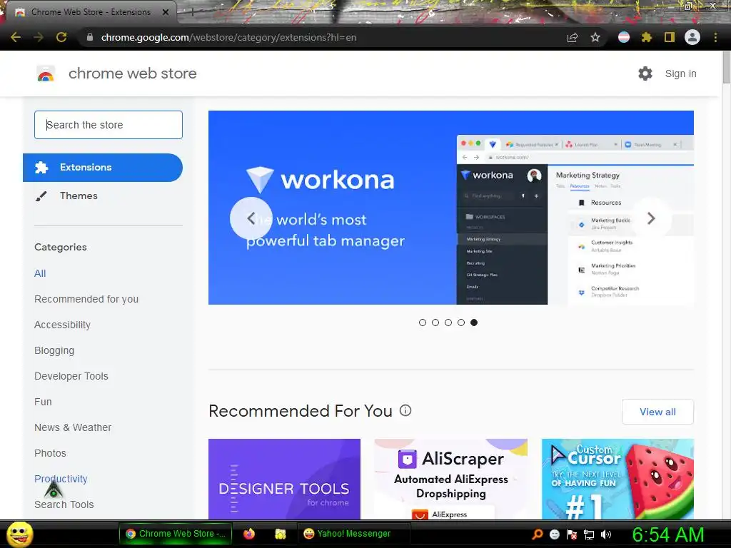The image size is (731, 548).
Task: Open the Designer Tools extension card
Action: [x=284, y=479]
